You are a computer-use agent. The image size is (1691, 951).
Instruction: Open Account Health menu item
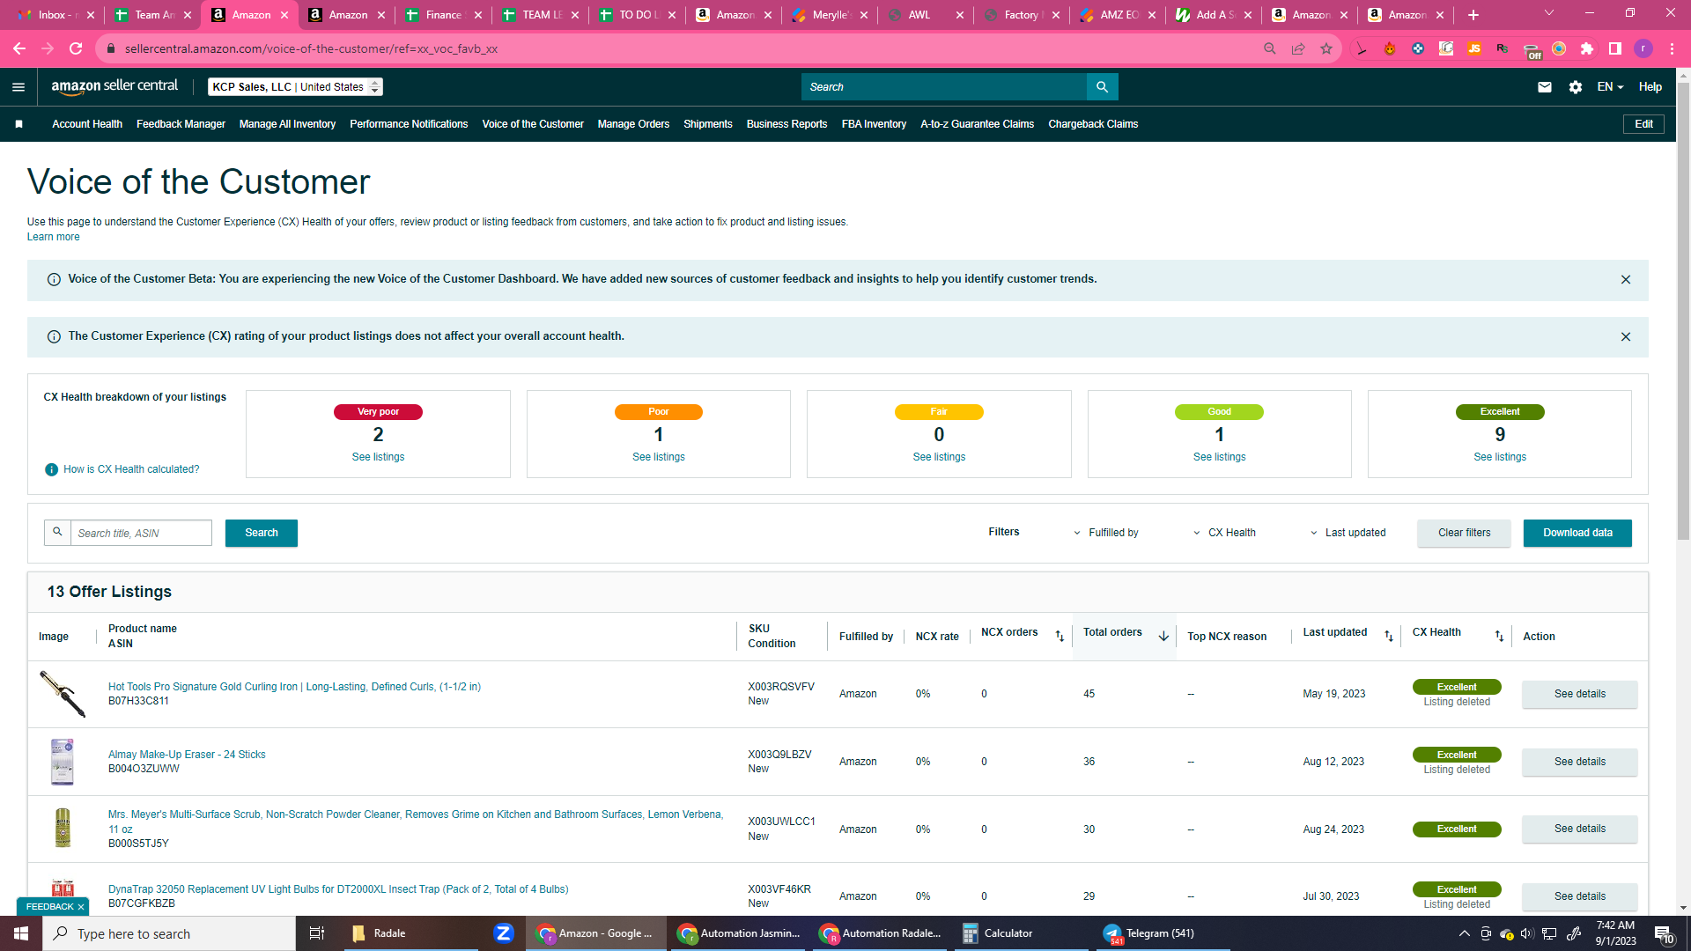point(87,124)
